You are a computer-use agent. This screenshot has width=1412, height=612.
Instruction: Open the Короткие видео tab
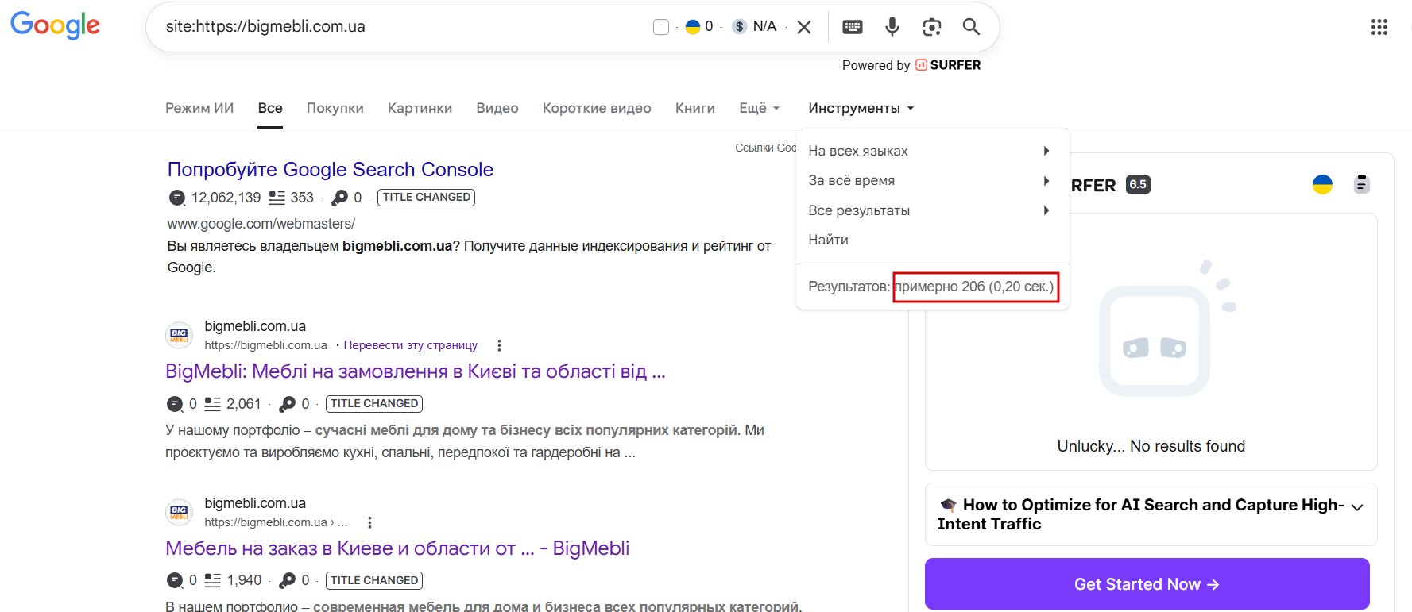coord(597,108)
